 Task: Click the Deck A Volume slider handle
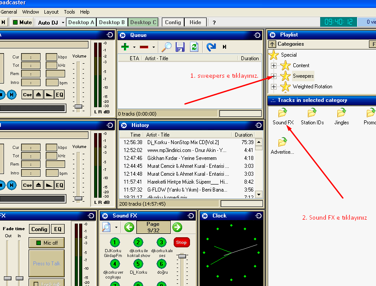click(x=78, y=106)
